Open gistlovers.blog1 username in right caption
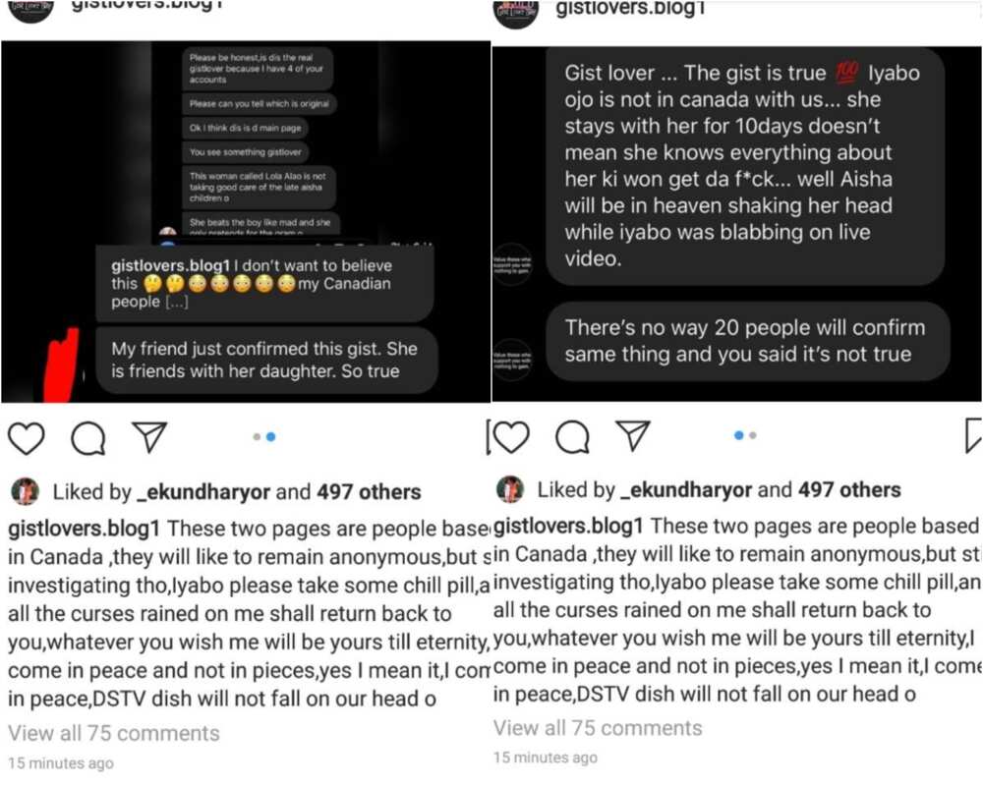This screenshot has width=983, height=786. coord(568,526)
